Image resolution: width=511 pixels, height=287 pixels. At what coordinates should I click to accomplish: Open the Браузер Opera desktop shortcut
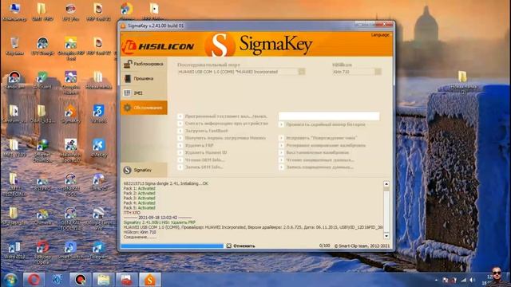click(42, 253)
